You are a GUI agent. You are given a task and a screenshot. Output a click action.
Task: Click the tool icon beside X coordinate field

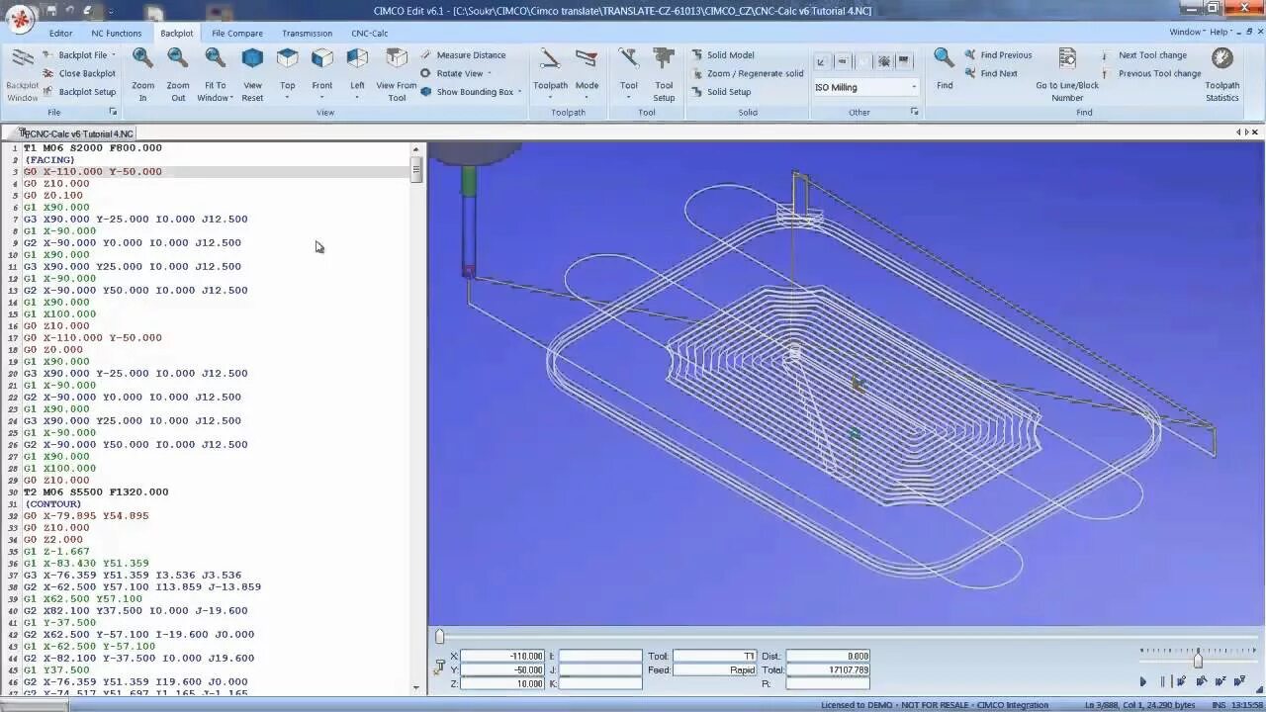point(440,667)
